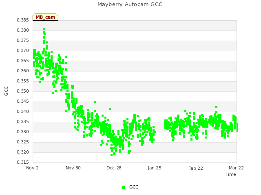Screen dimensions: 261x195
Task: Click the 0.320 y-axis value
Action: pyautogui.click(x=23, y=152)
